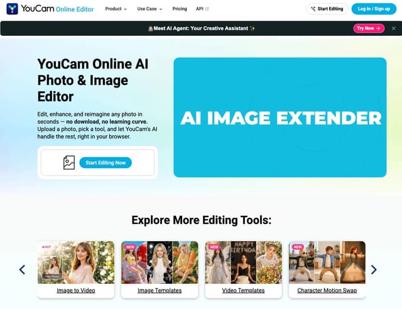Dismiss the AI Agent announcement banner

click(x=394, y=28)
